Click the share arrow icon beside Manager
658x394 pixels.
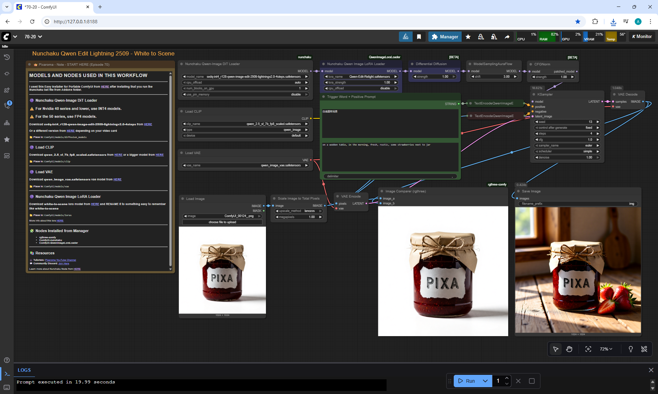coord(507,37)
